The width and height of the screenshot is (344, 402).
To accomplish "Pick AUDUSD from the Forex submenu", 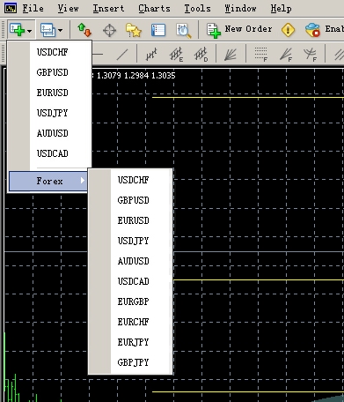I will tap(133, 261).
